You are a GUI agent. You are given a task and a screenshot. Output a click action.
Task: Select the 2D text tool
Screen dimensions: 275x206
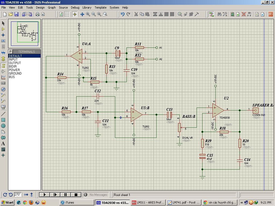pyautogui.click(x=3, y=144)
